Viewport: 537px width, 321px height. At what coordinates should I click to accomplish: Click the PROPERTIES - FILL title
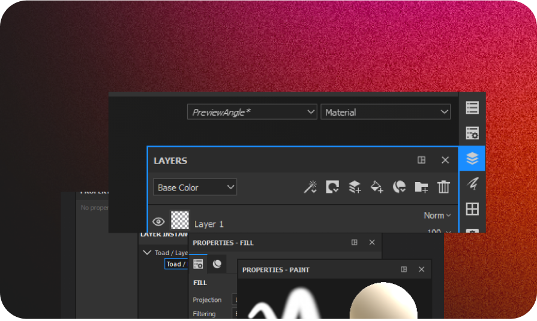(x=223, y=243)
